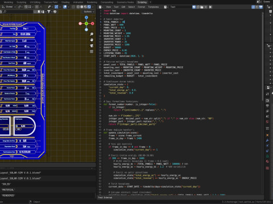Open the viewport shading options dropdown
Image resolution: width=273 pixels, height=204 pixels.
pyautogui.click(x=93, y=7)
